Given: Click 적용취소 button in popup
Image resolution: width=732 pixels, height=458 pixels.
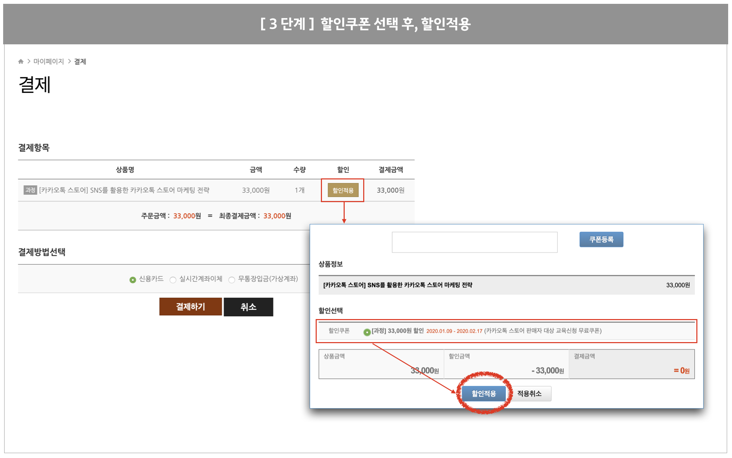Looking at the screenshot, I should [529, 393].
